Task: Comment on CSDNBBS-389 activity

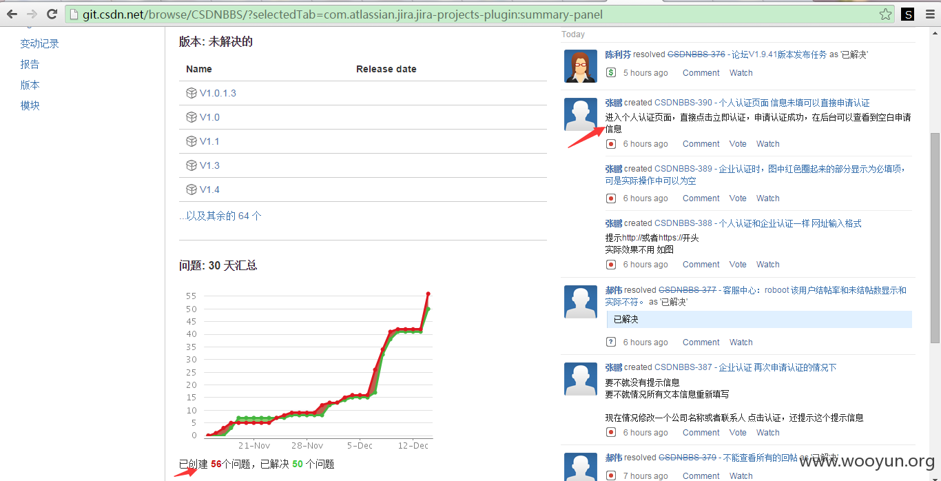Action: click(x=701, y=198)
